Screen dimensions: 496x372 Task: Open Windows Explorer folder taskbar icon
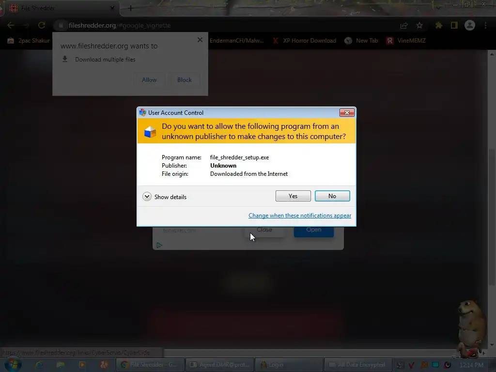(61, 365)
